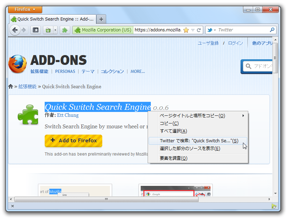Image resolution: width=288 pixels, height=219 pixels.
Task: Choose Twitter で検索 context menu entry
Action: point(198,141)
